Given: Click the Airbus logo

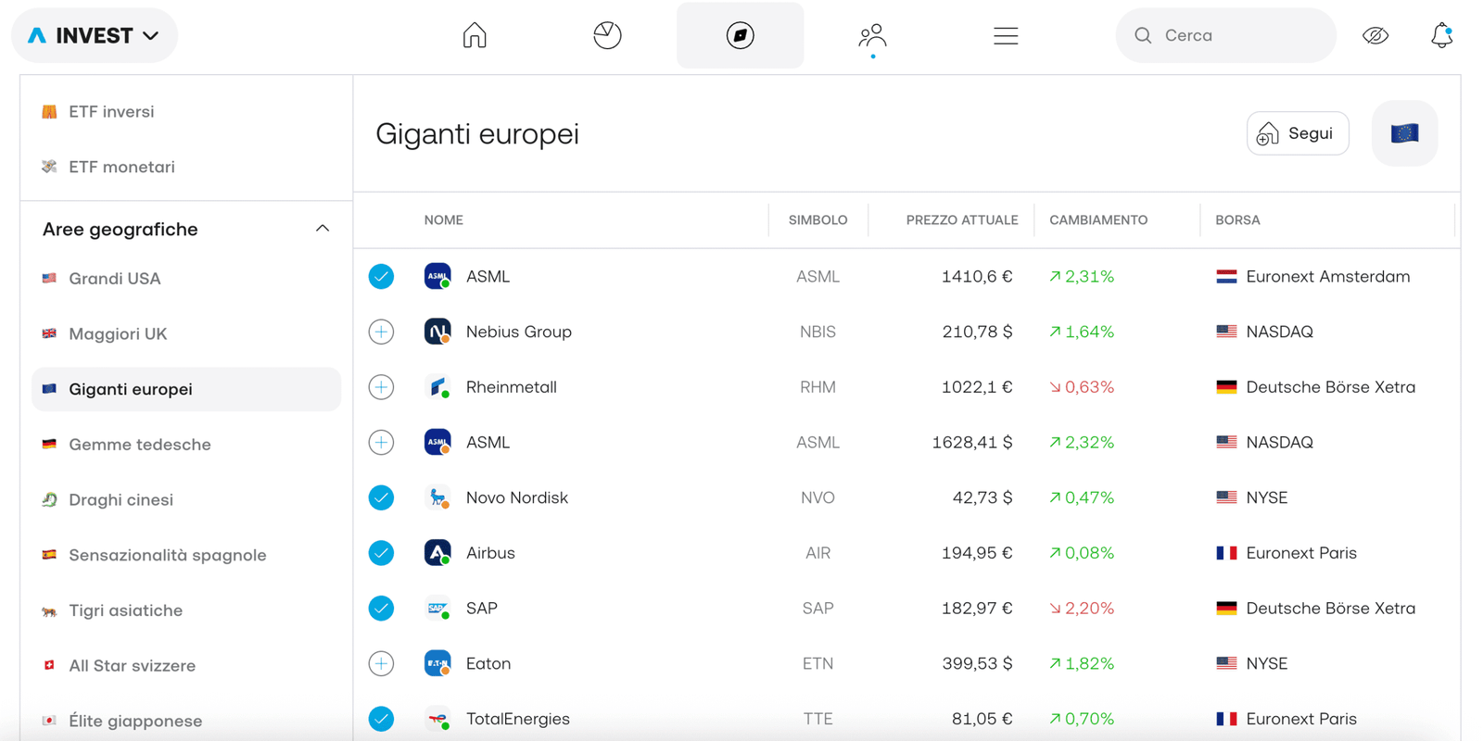Looking at the screenshot, I should [x=437, y=553].
